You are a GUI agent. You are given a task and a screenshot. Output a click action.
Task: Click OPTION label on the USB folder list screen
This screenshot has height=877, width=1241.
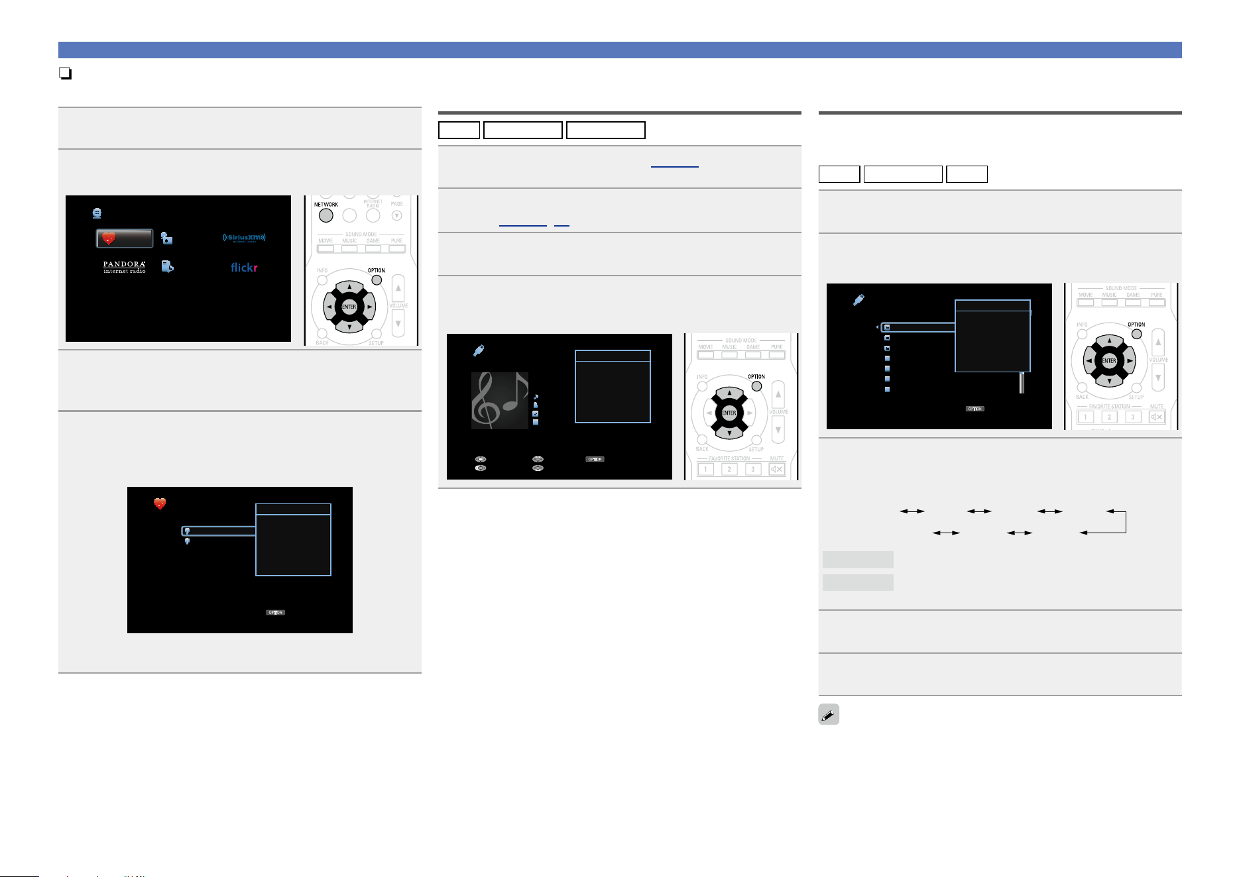pyautogui.click(x=975, y=409)
